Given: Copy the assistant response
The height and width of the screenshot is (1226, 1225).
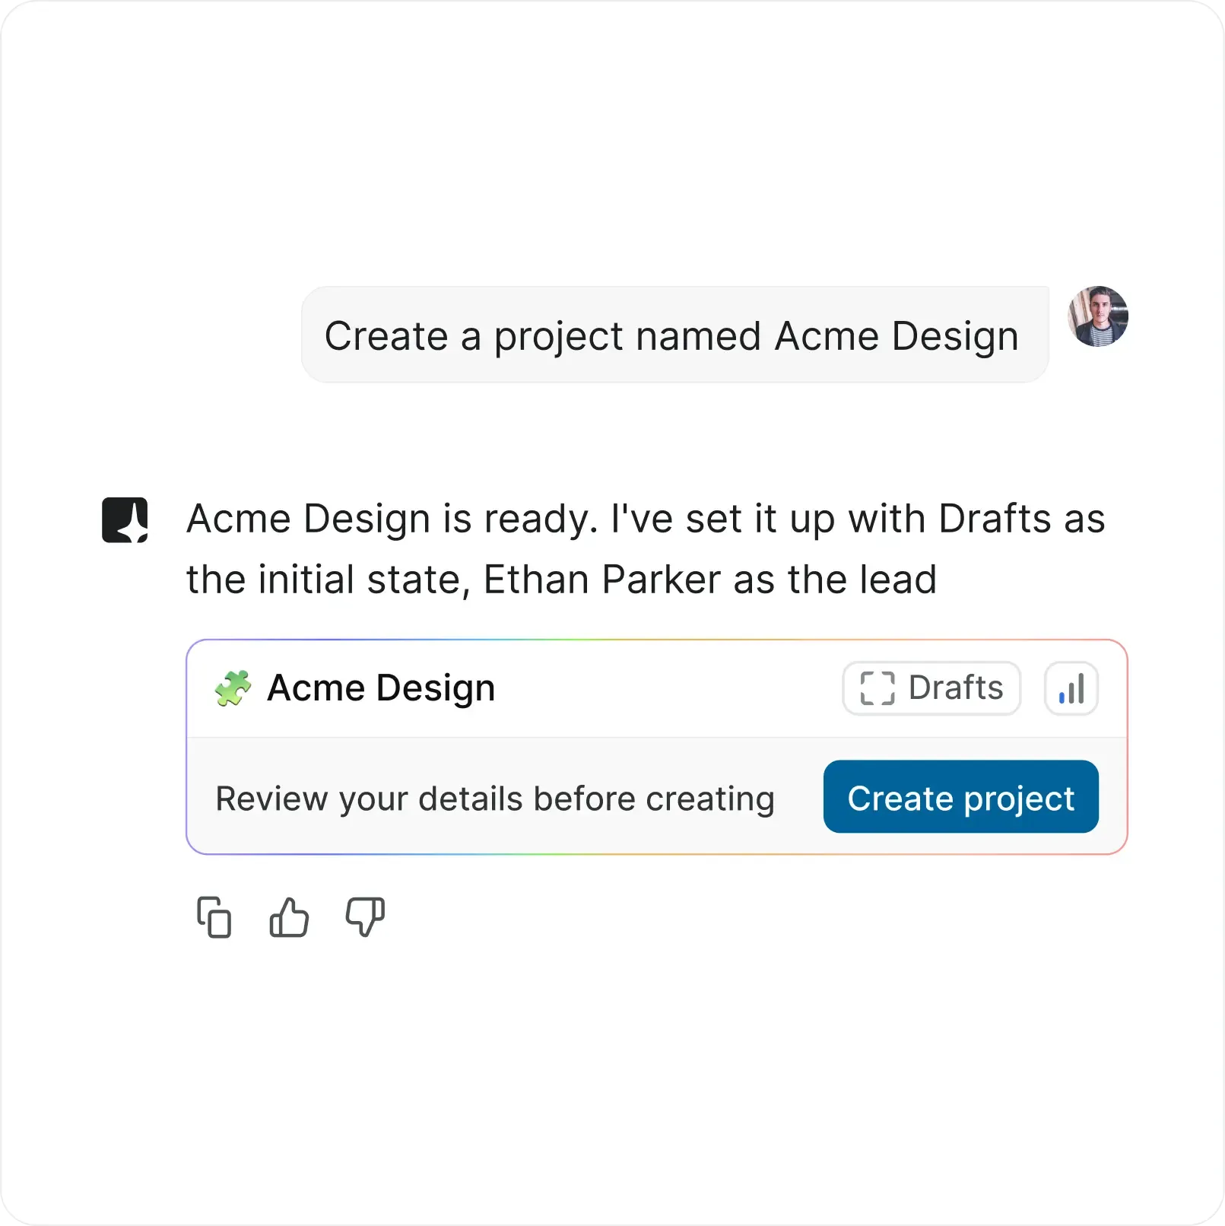Looking at the screenshot, I should pyautogui.click(x=214, y=917).
